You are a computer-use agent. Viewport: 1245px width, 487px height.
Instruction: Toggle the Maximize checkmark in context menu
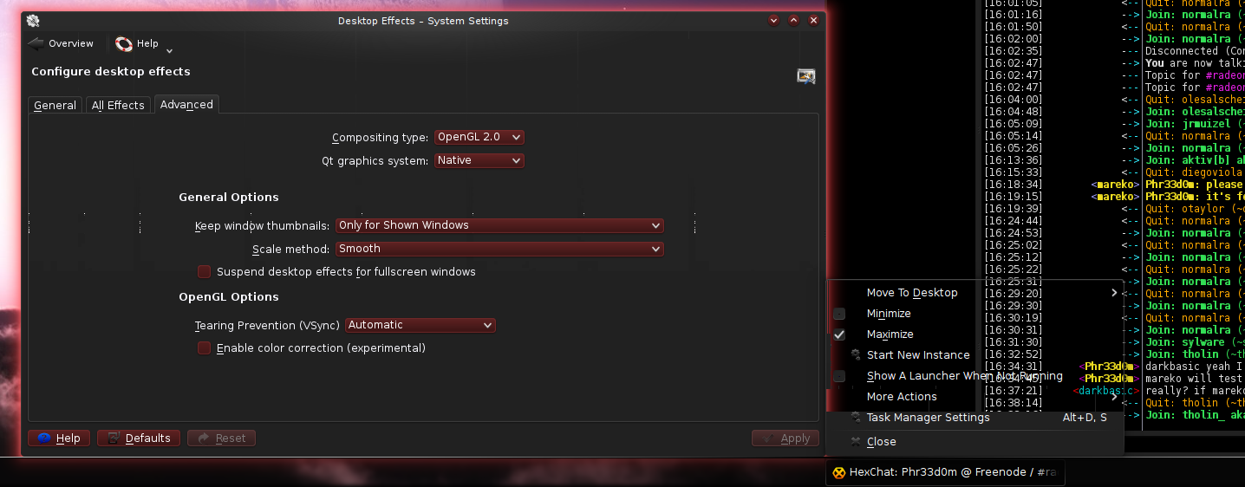(x=839, y=334)
